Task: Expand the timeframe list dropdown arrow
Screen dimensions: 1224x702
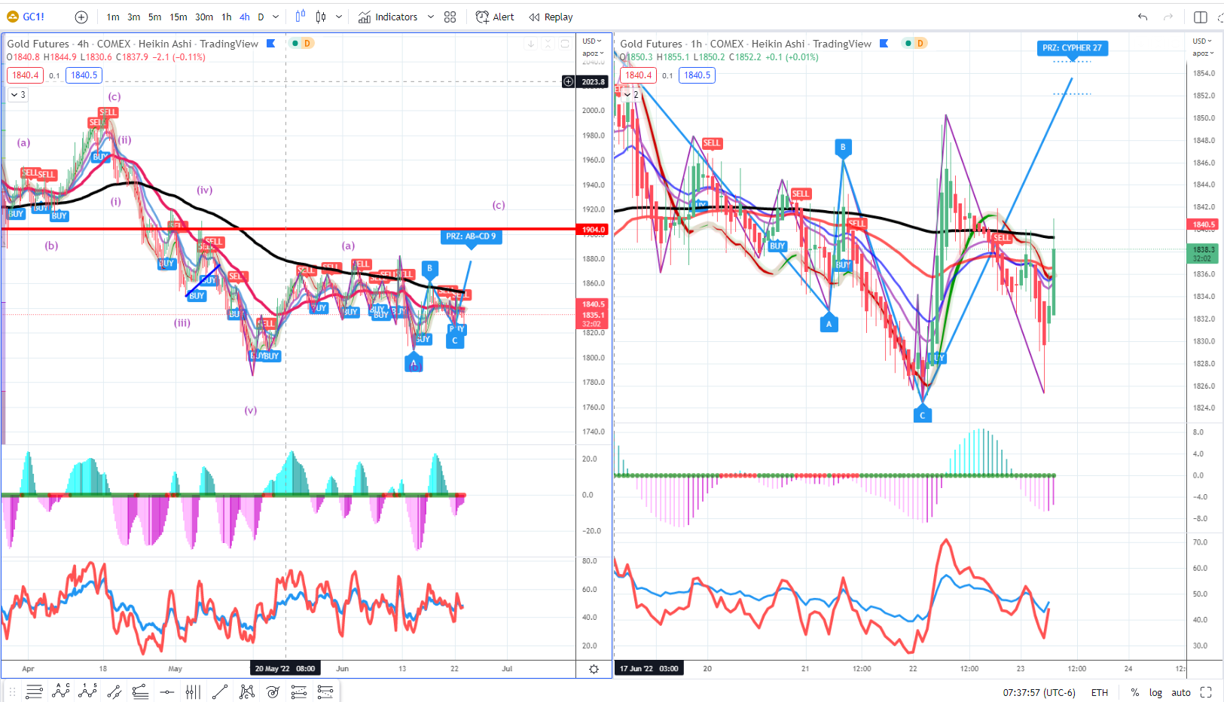Action: [276, 17]
